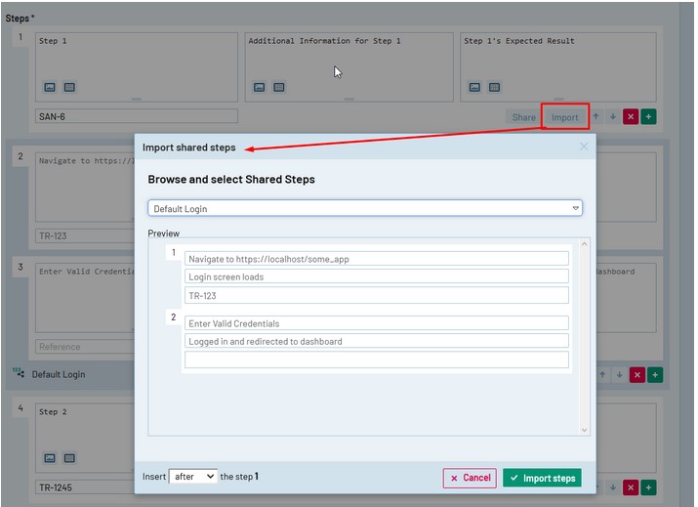The width and height of the screenshot is (698, 507).
Task: Delete step 1 with red X button
Action: pos(631,116)
